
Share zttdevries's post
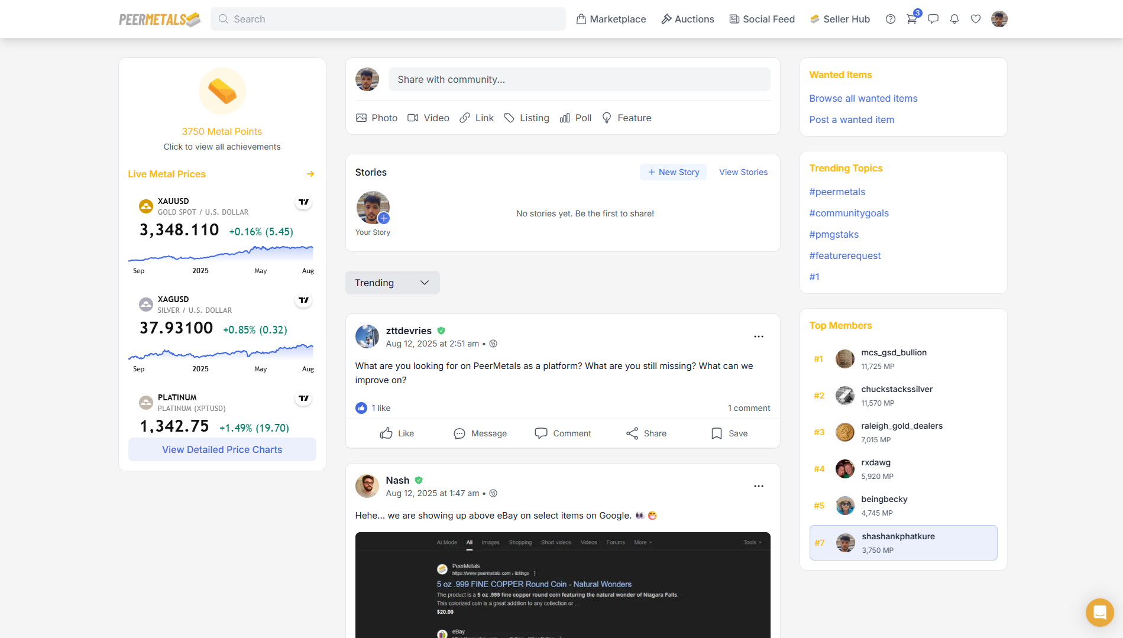coord(646,433)
